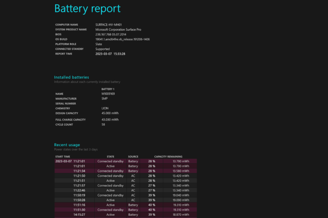Select Microsoft Corporation Surface Pro text

tap(118, 30)
